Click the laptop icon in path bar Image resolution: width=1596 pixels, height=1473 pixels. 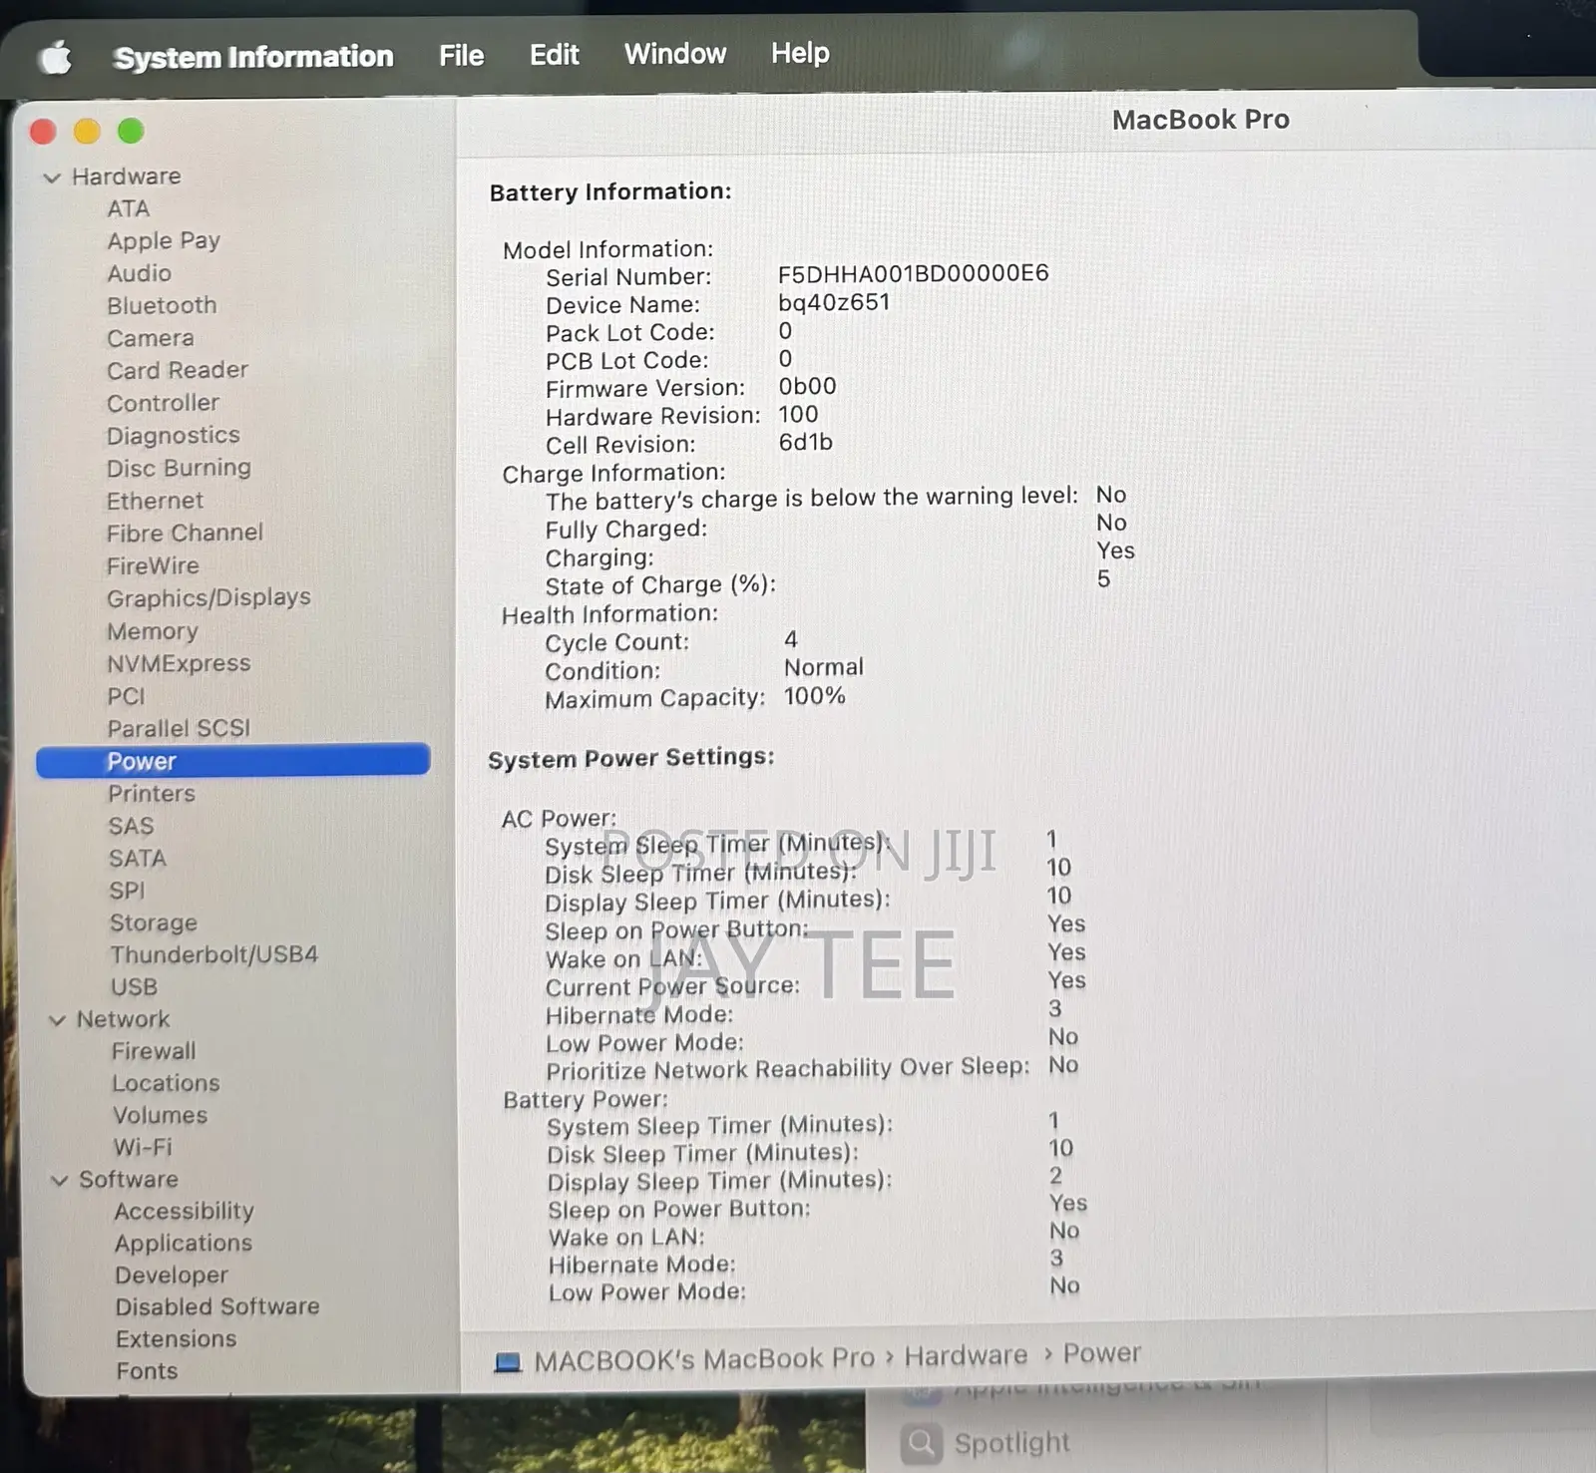(x=508, y=1361)
